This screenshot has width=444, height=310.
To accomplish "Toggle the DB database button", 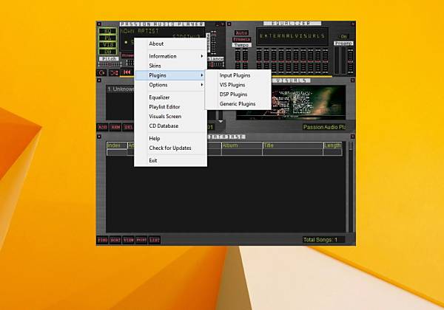I will [107, 52].
